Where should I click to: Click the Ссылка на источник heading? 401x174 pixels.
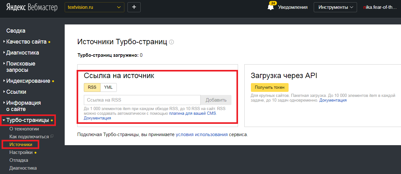pyautogui.click(x=119, y=76)
